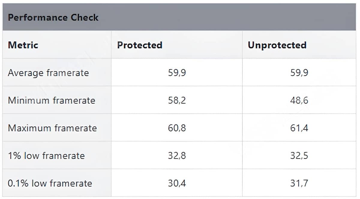Select the Metric column header
This screenshot has width=360, height=199.
pyautogui.click(x=23, y=45)
